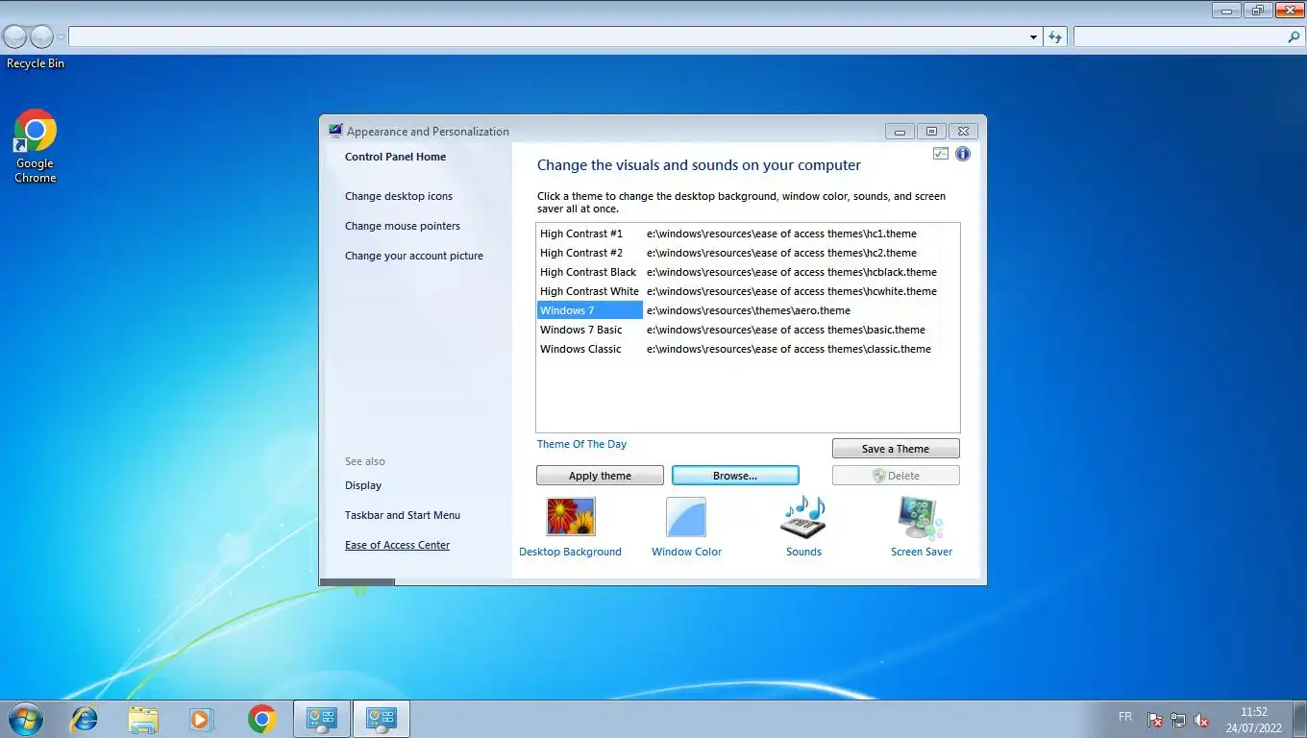Image resolution: width=1307 pixels, height=738 pixels.
Task: Click the Apply theme button
Action: pos(600,476)
